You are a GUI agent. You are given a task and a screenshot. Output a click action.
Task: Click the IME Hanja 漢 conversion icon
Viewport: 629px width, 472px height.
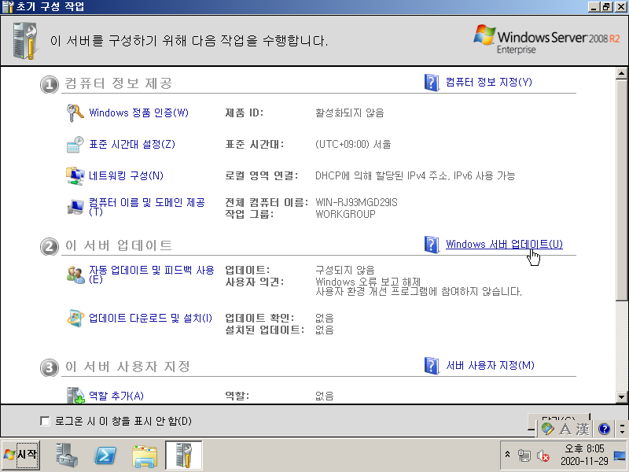point(583,429)
